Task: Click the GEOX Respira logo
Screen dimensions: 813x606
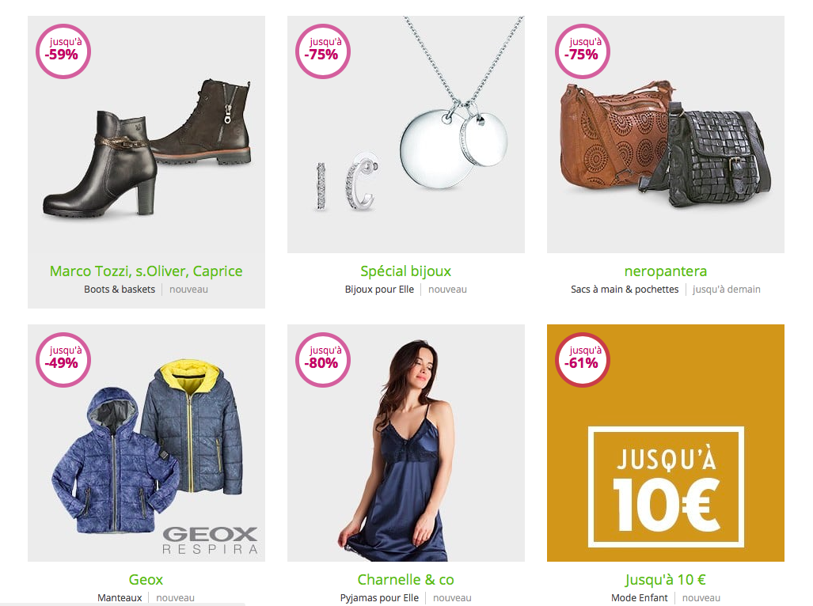Action: coord(210,541)
